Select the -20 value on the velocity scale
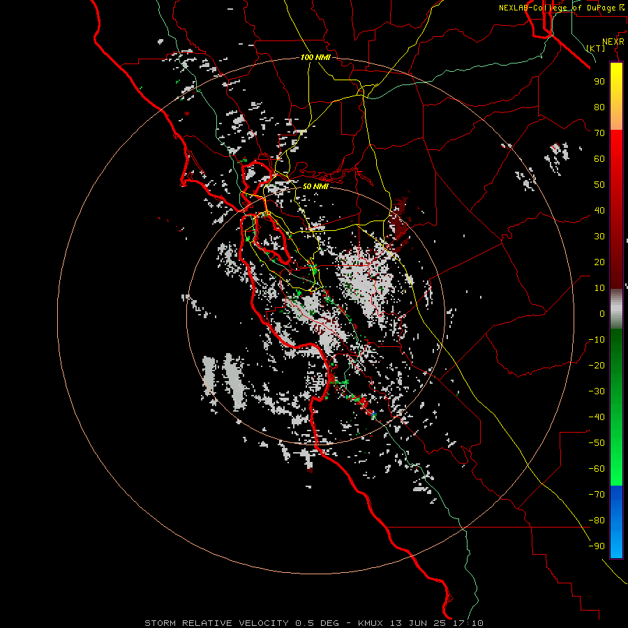The image size is (628, 628). [597, 365]
